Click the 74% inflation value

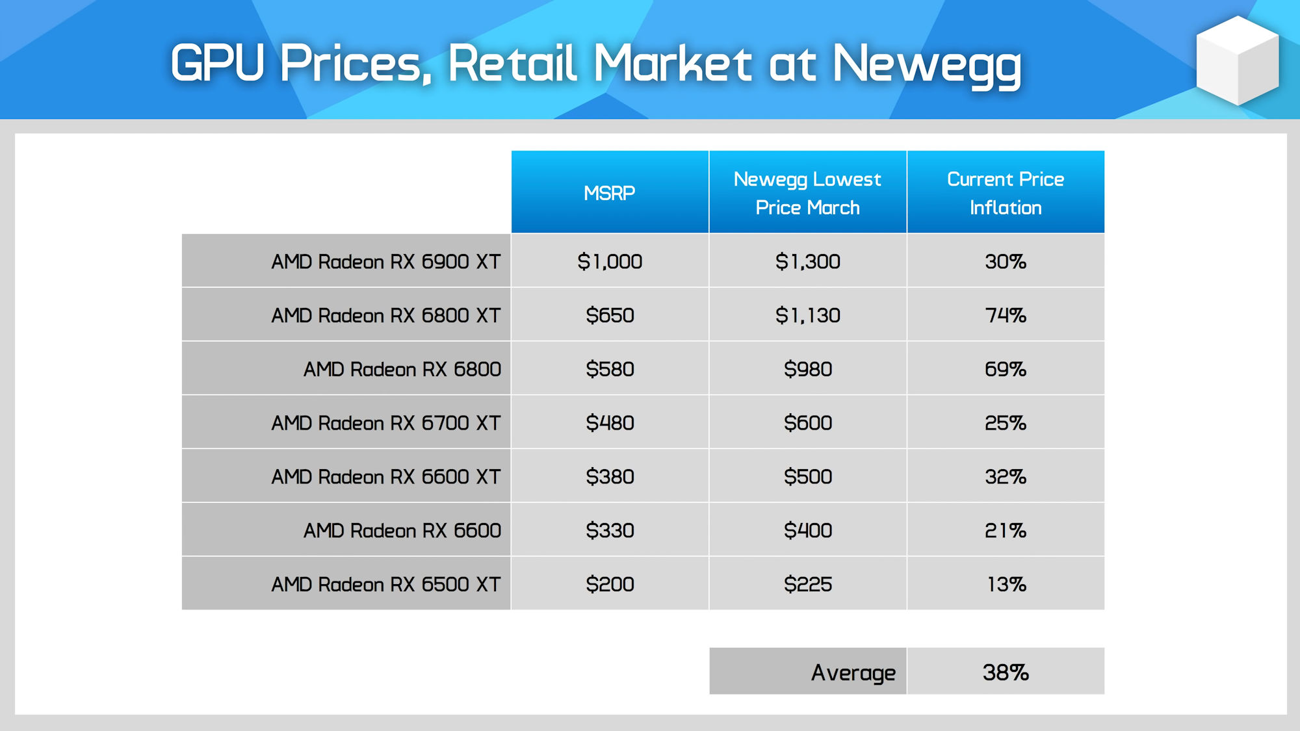point(1006,316)
